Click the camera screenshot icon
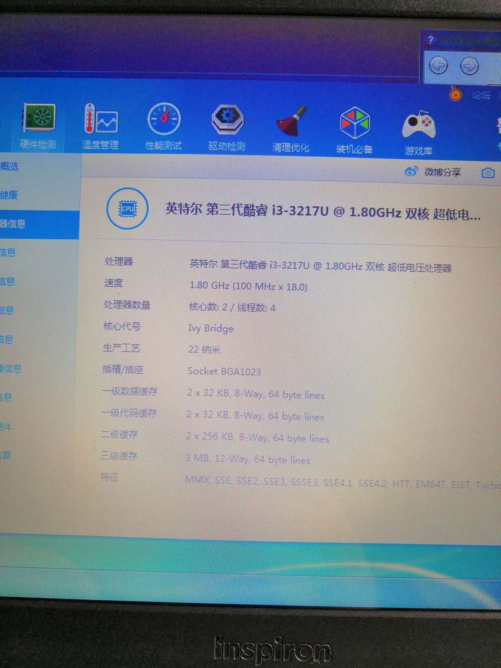501x668 pixels. tap(488, 173)
